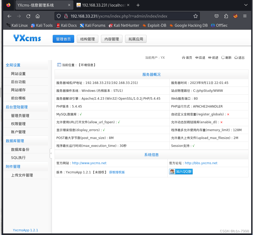Viewport: 253px width, 235px height.
Task: Click the Firefox forward arrow button
Action: 19,16
